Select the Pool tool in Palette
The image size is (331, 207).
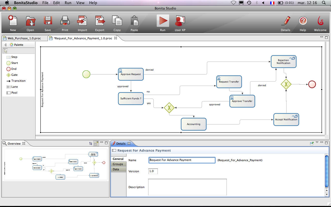12,93
